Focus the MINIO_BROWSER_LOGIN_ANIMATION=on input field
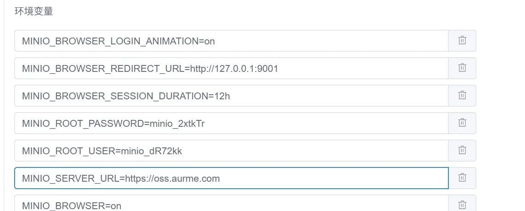Screen dimensions: 525x211 [231, 41]
